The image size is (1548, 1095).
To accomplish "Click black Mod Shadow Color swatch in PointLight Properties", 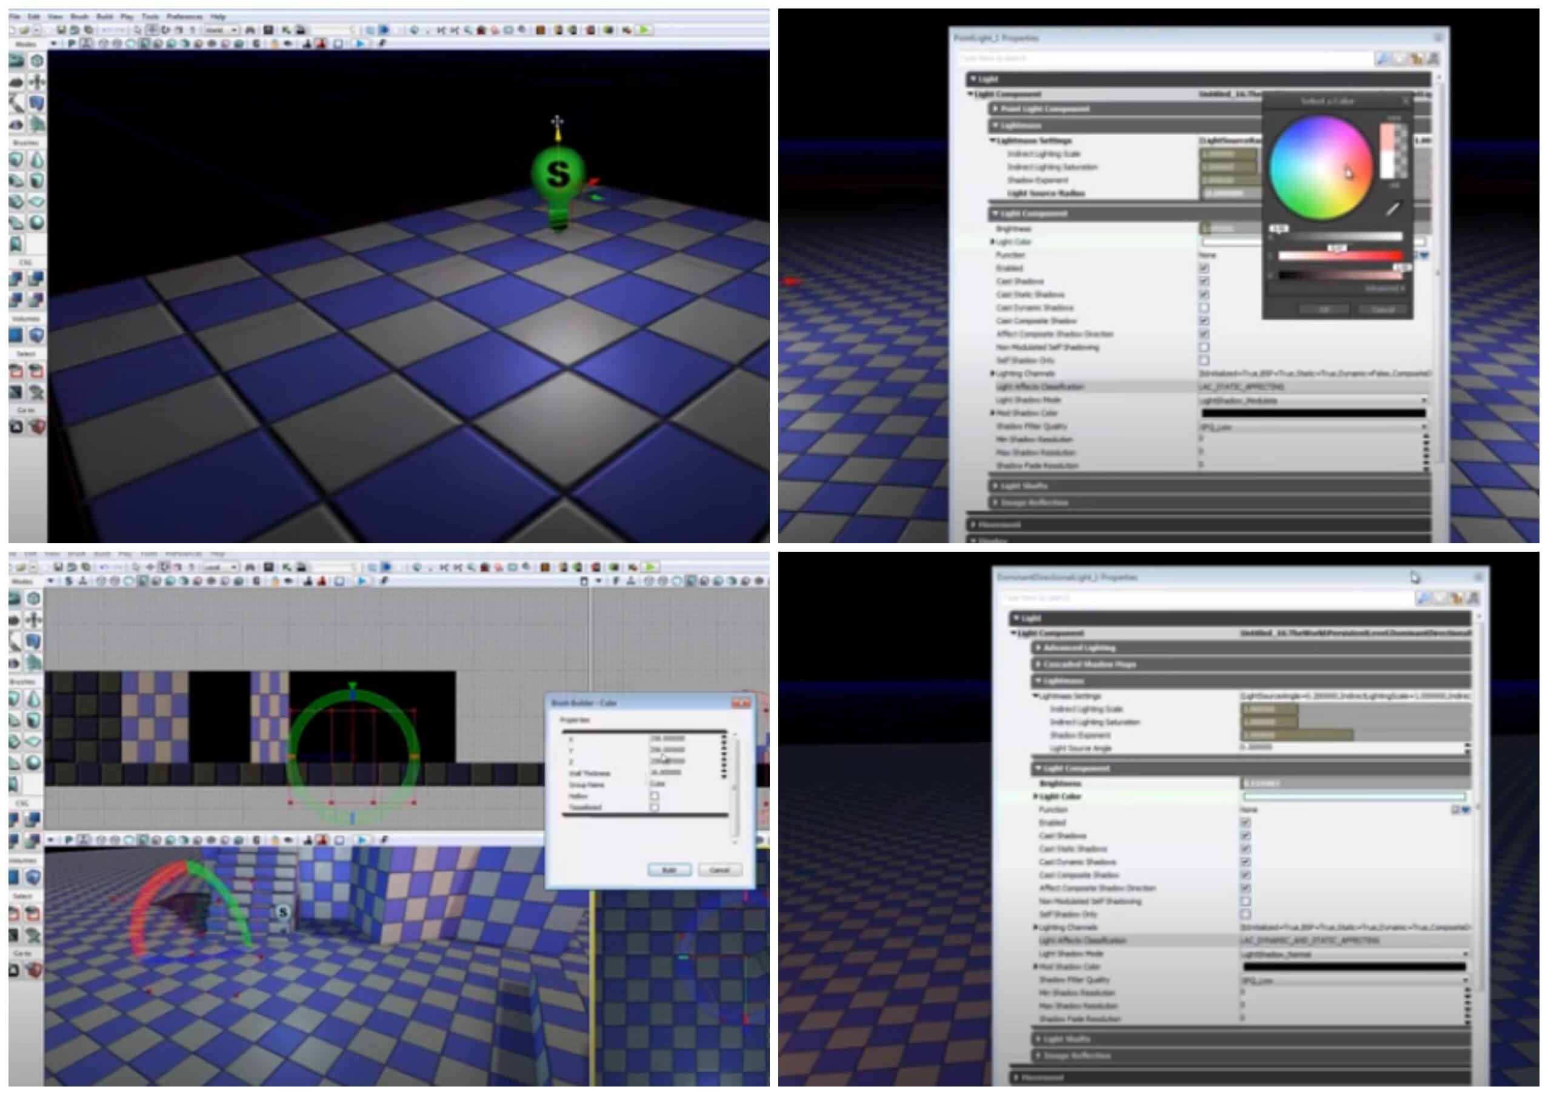I will pos(1313,414).
